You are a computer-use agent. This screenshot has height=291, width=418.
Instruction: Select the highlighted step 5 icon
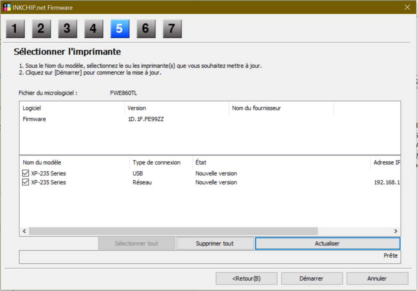[x=120, y=28]
